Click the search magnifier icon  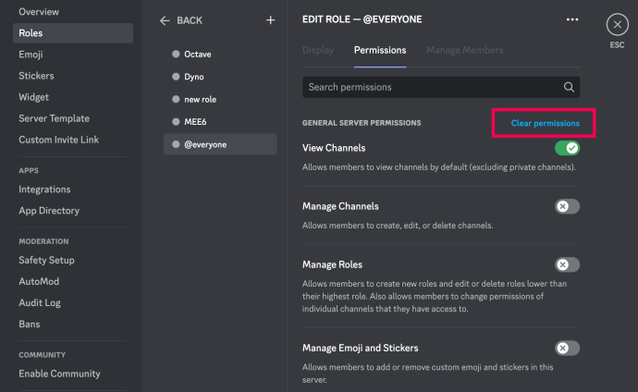click(x=569, y=87)
